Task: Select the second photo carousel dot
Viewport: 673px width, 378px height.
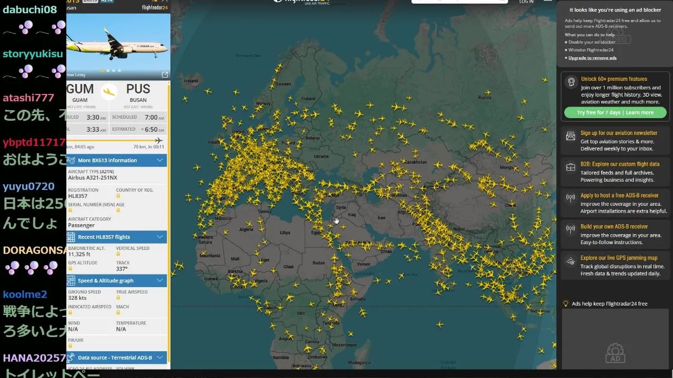Action: point(108,70)
